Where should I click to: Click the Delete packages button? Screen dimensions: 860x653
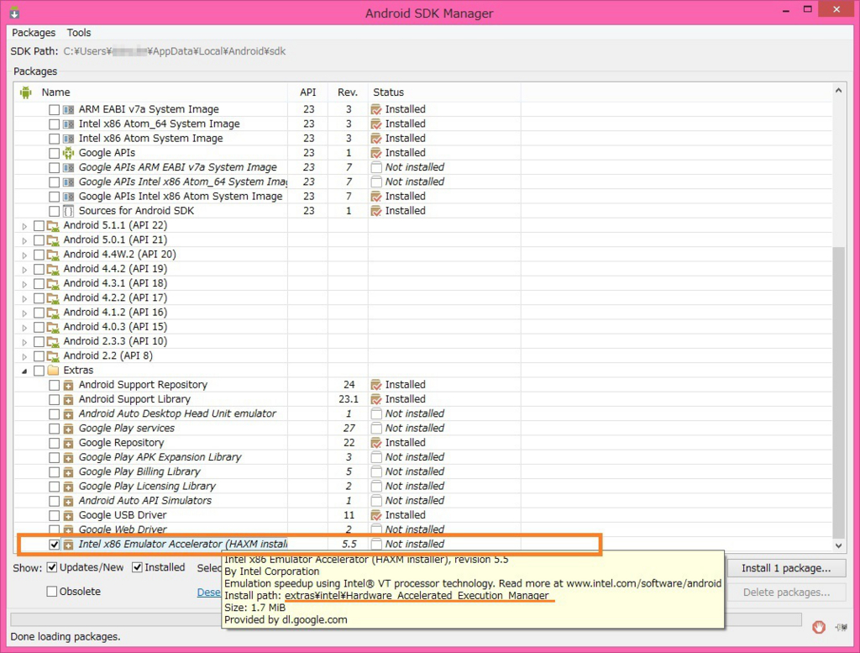point(786,592)
